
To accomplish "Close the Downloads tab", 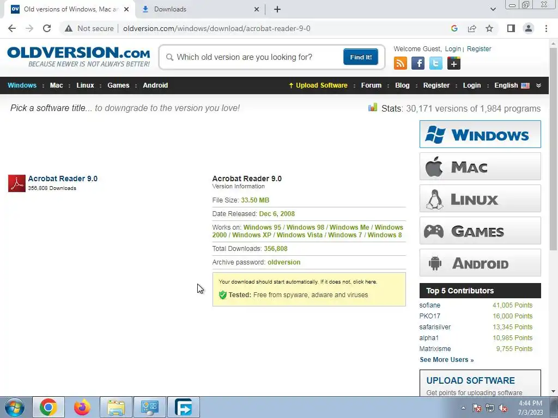I will 257,9.
